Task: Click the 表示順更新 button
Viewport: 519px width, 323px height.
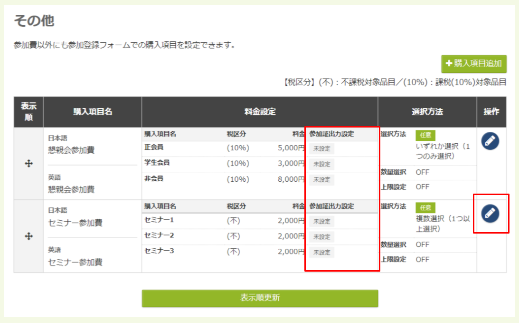Action: click(x=259, y=298)
